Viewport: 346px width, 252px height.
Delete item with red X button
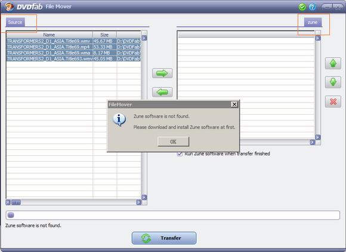(333, 102)
